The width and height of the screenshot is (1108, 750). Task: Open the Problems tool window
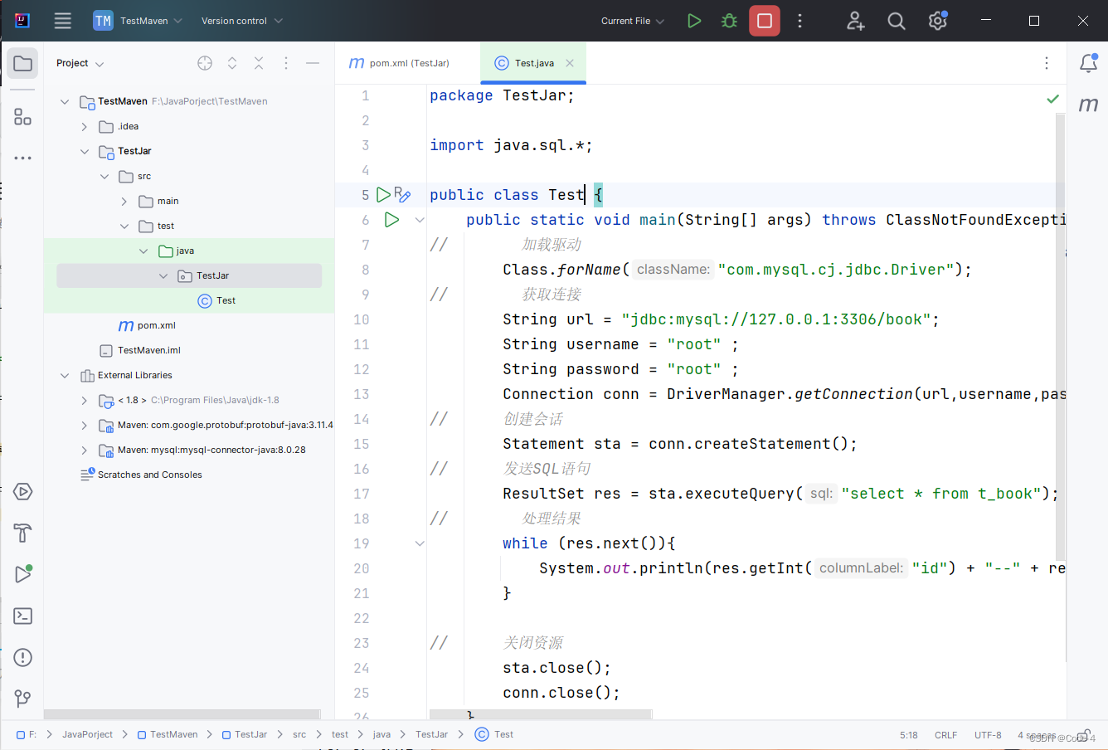coord(23,657)
